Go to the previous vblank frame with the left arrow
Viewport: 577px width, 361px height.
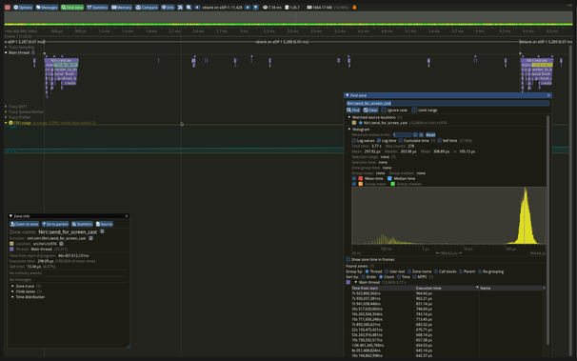click(197, 7)
